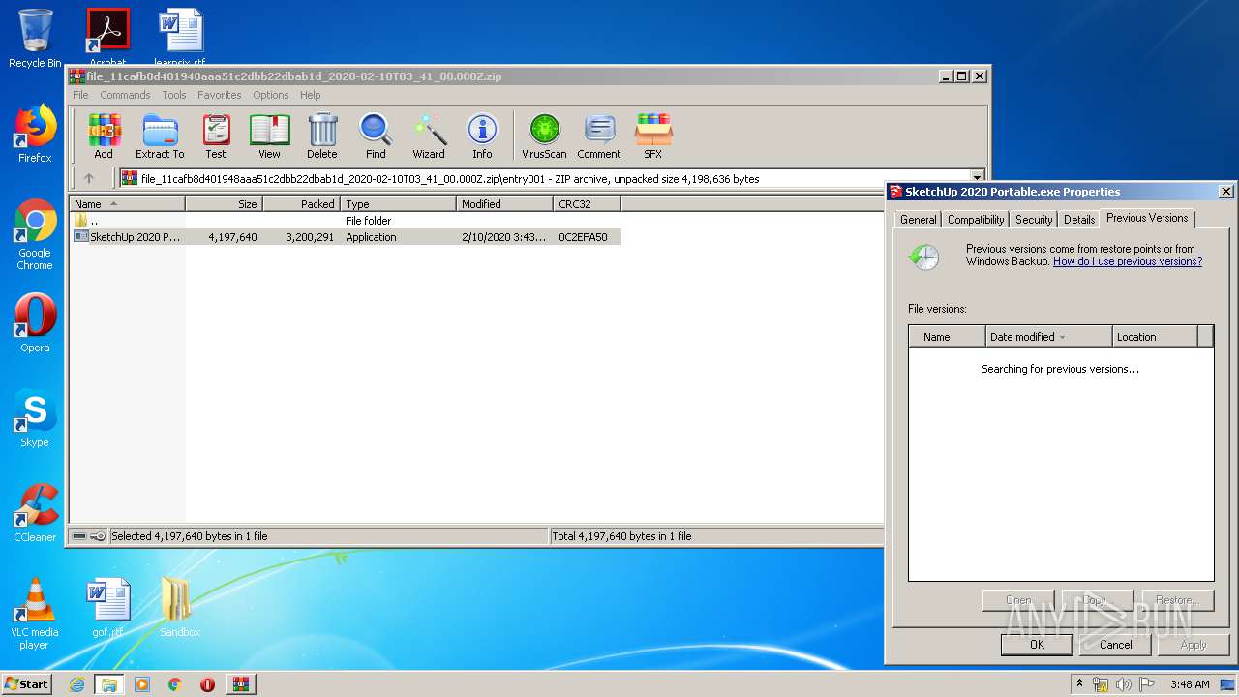Screen dimensions: 1239x697
Task: Click the Add toolbar icon in WinRAR
Action: coord(104,136)
